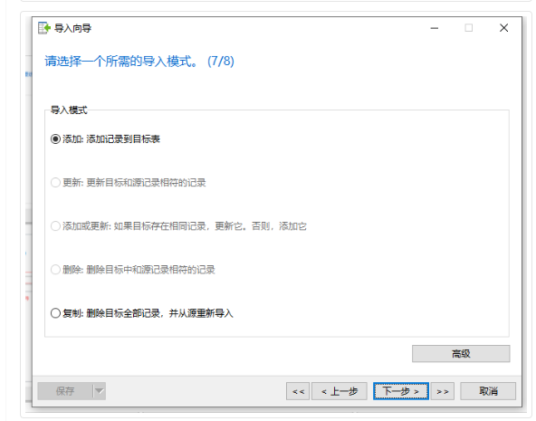536x421 pixels.
Task: Click the 导入模式 group box label
Action: click(69, 110)
